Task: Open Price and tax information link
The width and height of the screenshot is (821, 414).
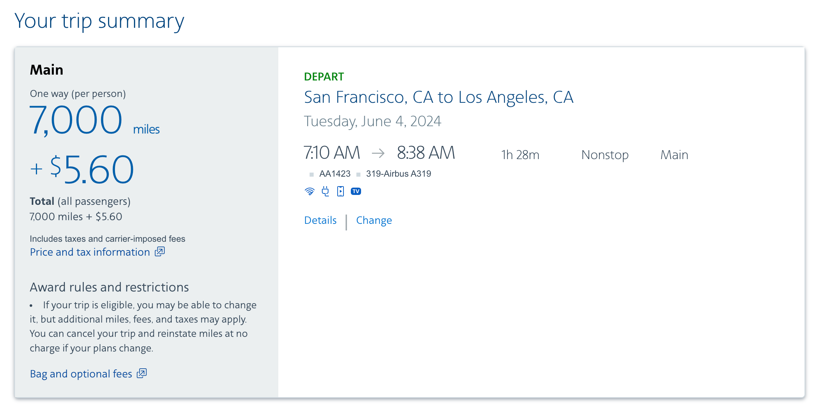Action: [90, 252]
